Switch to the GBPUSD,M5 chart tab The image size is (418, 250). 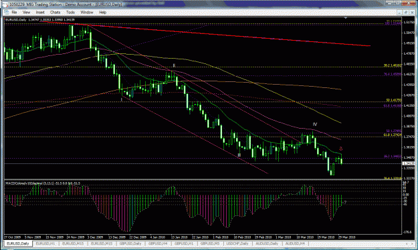click(x=210, y=243)
